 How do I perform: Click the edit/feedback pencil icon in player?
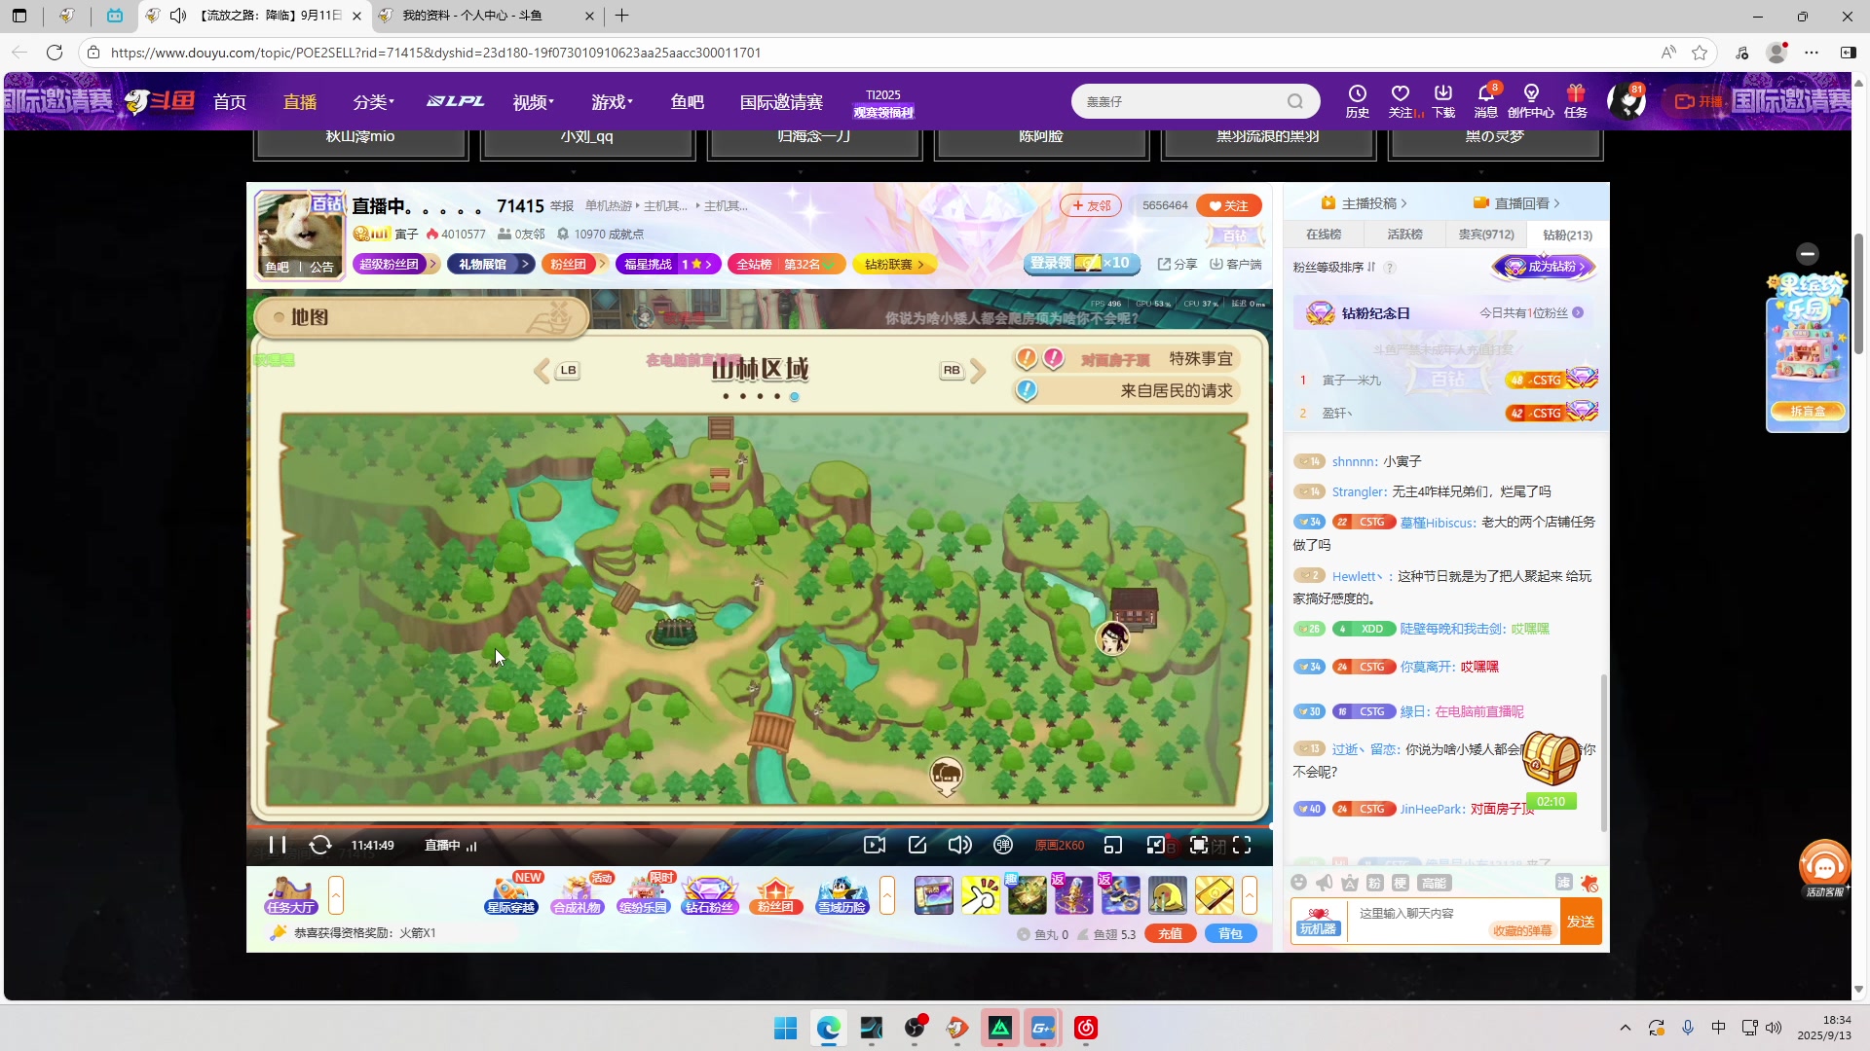(917, 845)
